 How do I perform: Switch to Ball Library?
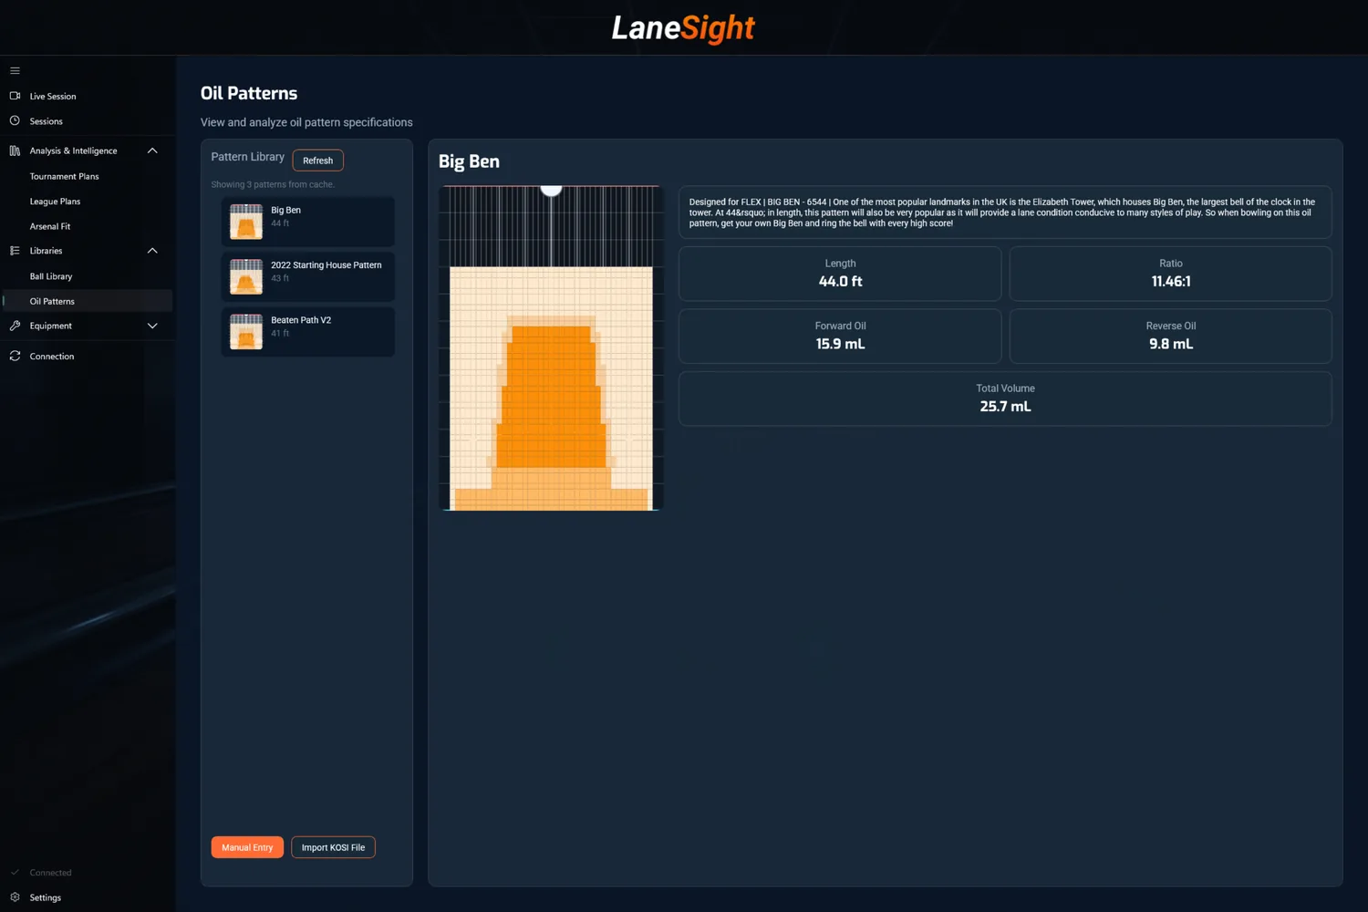click(51, 275)
